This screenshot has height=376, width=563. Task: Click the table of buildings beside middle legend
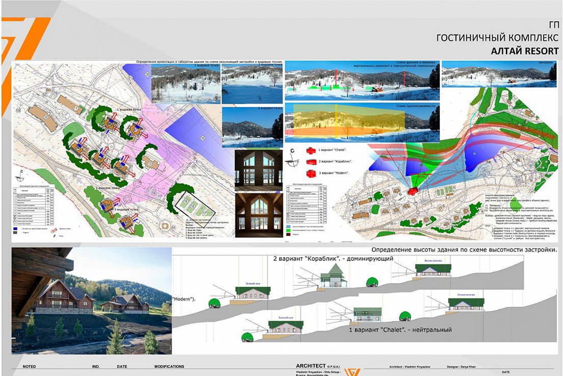point(306,205)
